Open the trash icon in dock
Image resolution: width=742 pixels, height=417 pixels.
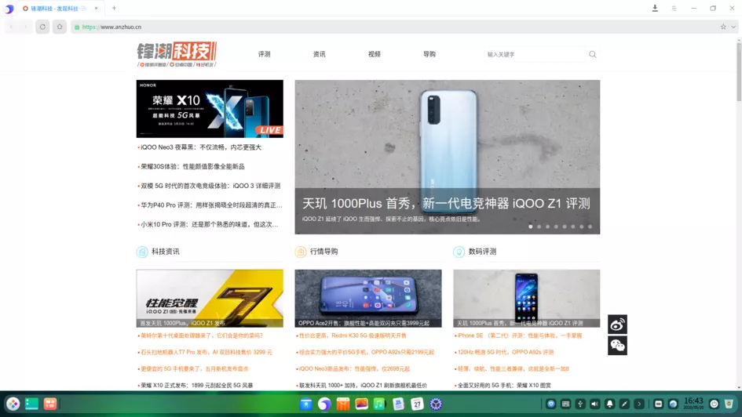(x=729, y=404)
